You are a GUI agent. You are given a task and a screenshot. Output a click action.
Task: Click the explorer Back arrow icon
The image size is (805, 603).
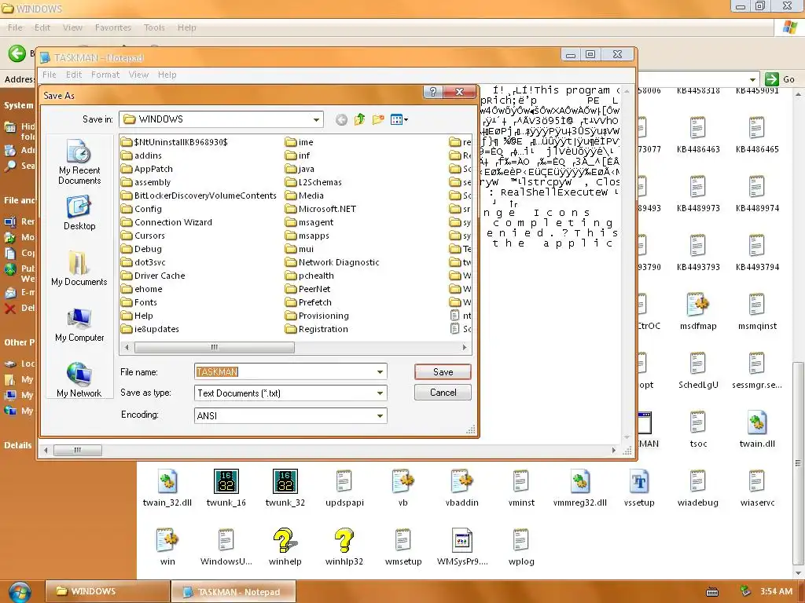(17, 53)
